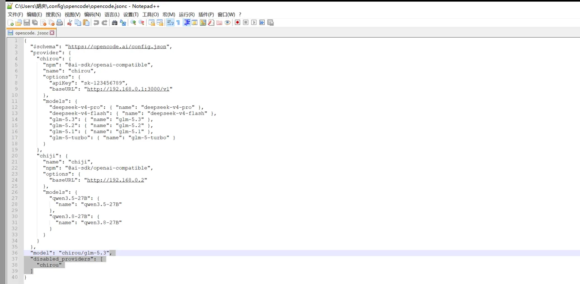Toggle synchronized vertical scrolling icon
This screenshot has width=580, height=284.
pos(152,22)
